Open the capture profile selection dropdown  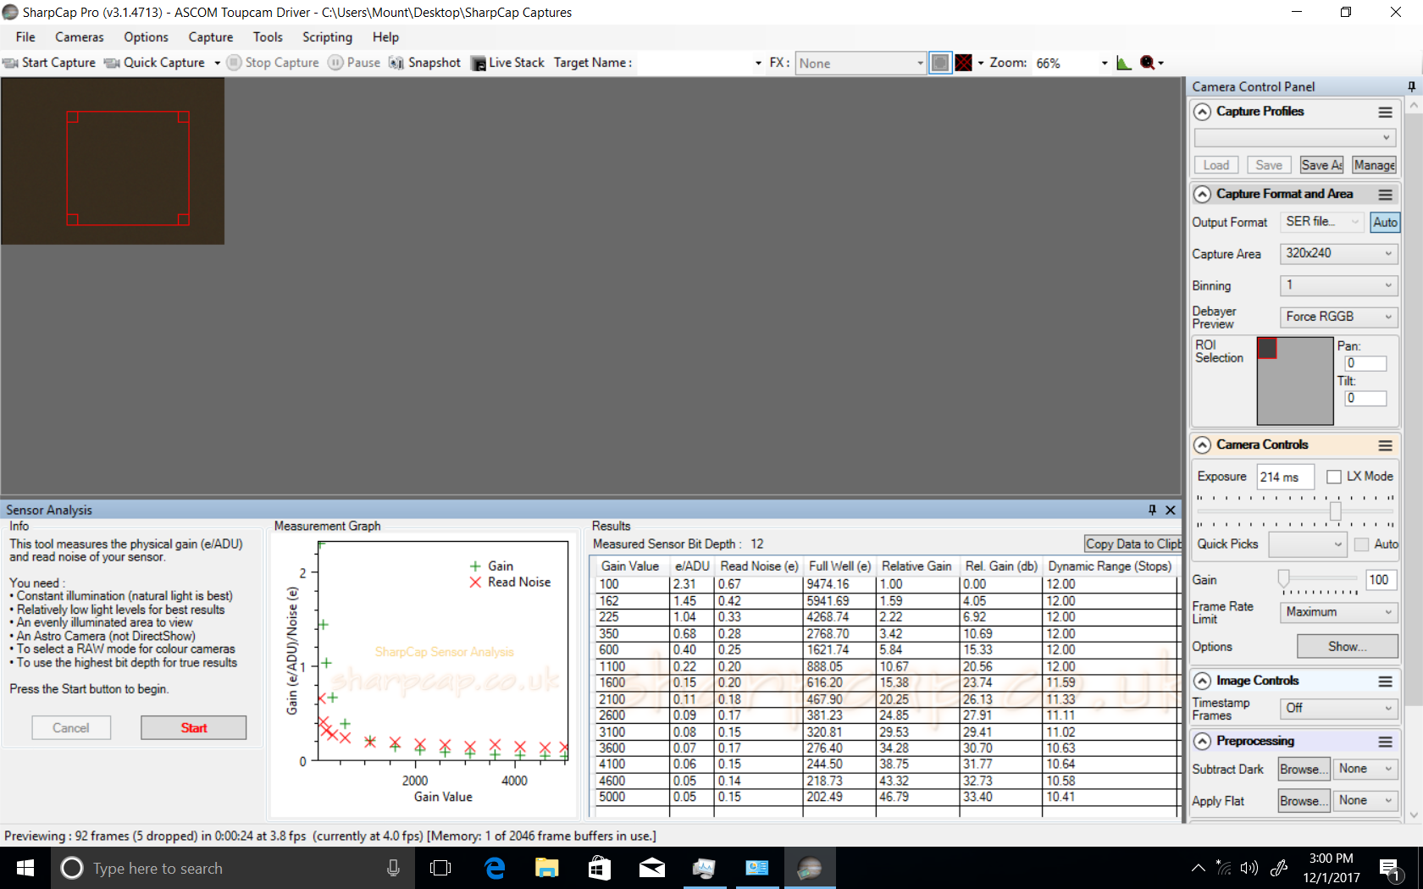click(x=1294, y=137)
